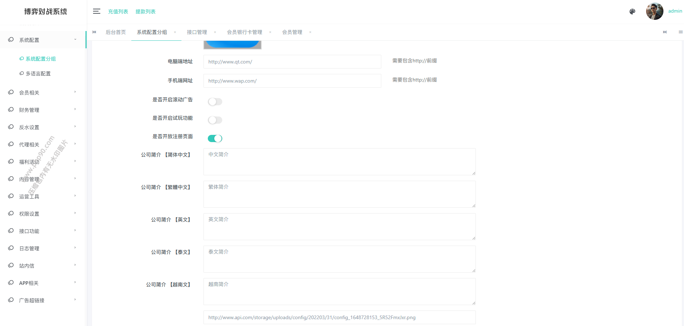Enable the 是否开启滚动广告 switch
Screen dimensions: 684x326
(215, 102)
